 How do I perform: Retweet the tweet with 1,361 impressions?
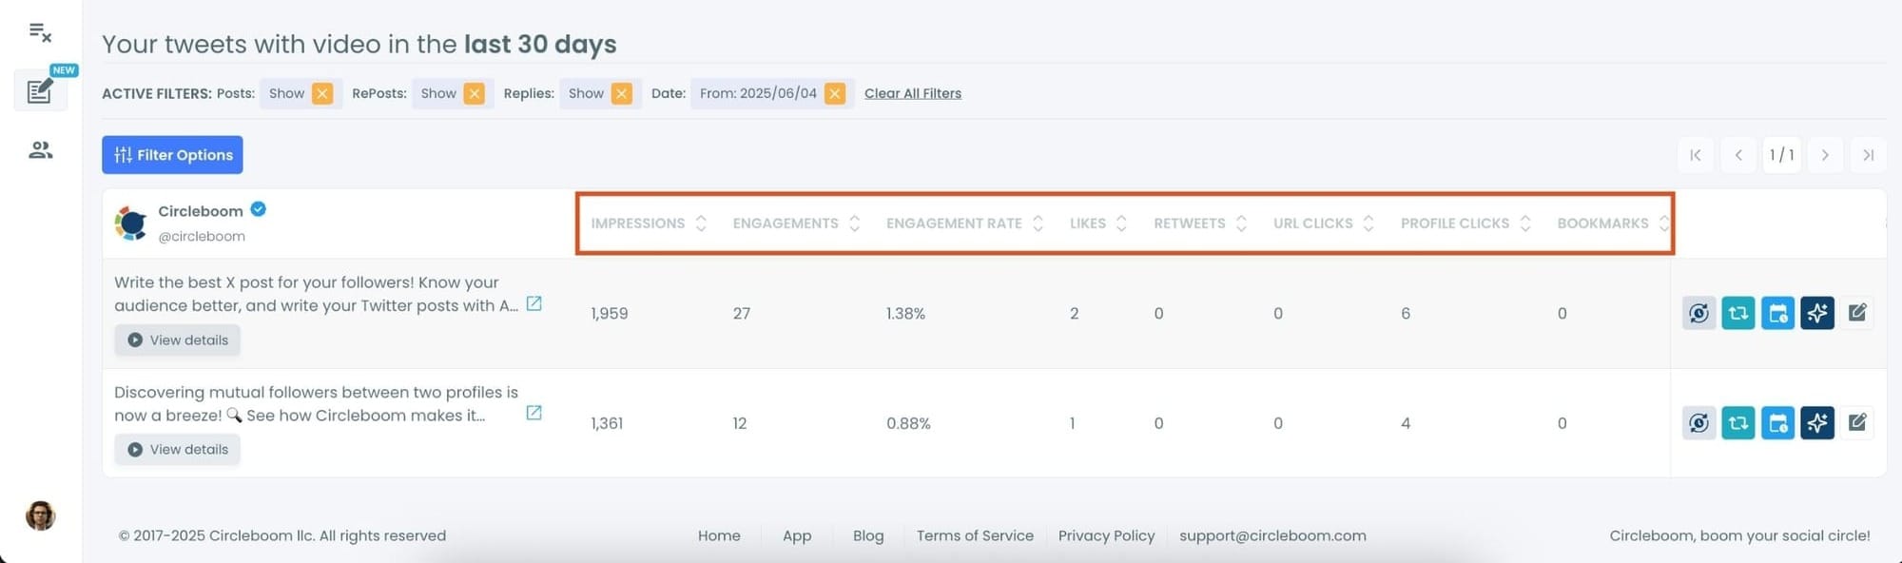[x=1738, y=422]
